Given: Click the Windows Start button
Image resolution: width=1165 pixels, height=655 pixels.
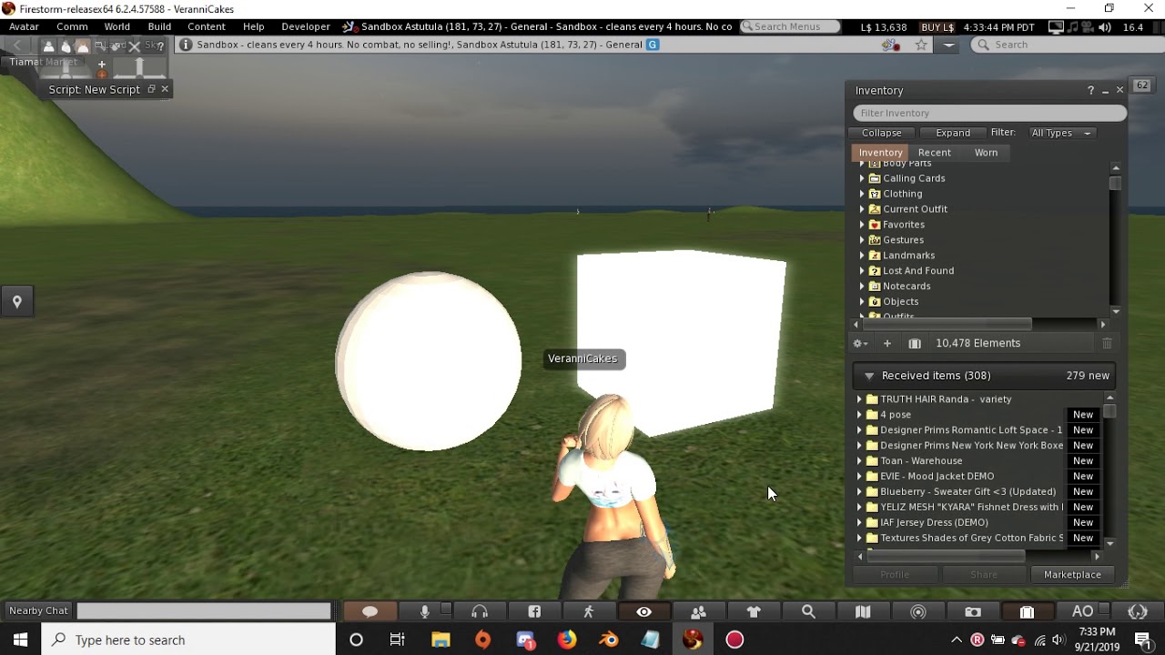Looking at the screenshot, I should tap(20, 640).
